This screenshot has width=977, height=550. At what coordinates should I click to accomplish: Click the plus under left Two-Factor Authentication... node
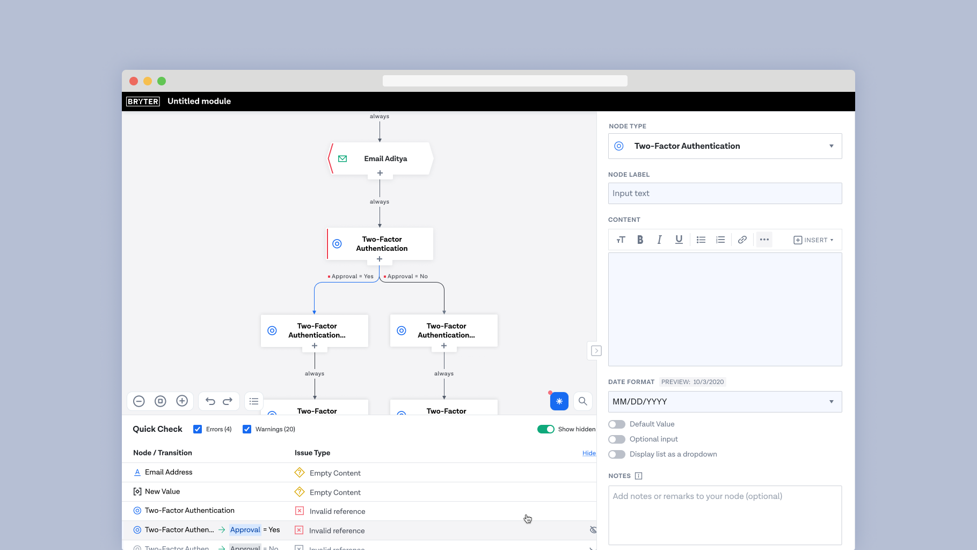click(x=315, y=346)
